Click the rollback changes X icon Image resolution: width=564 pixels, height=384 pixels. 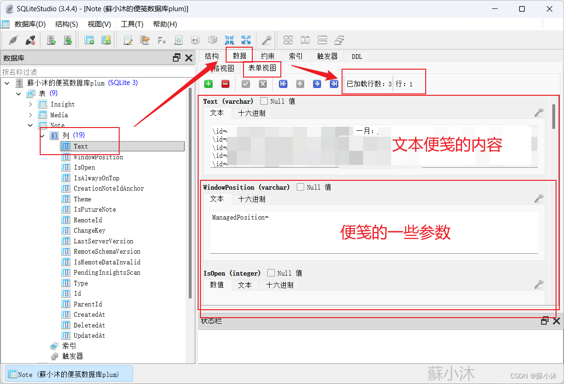[x=263, y=84]
